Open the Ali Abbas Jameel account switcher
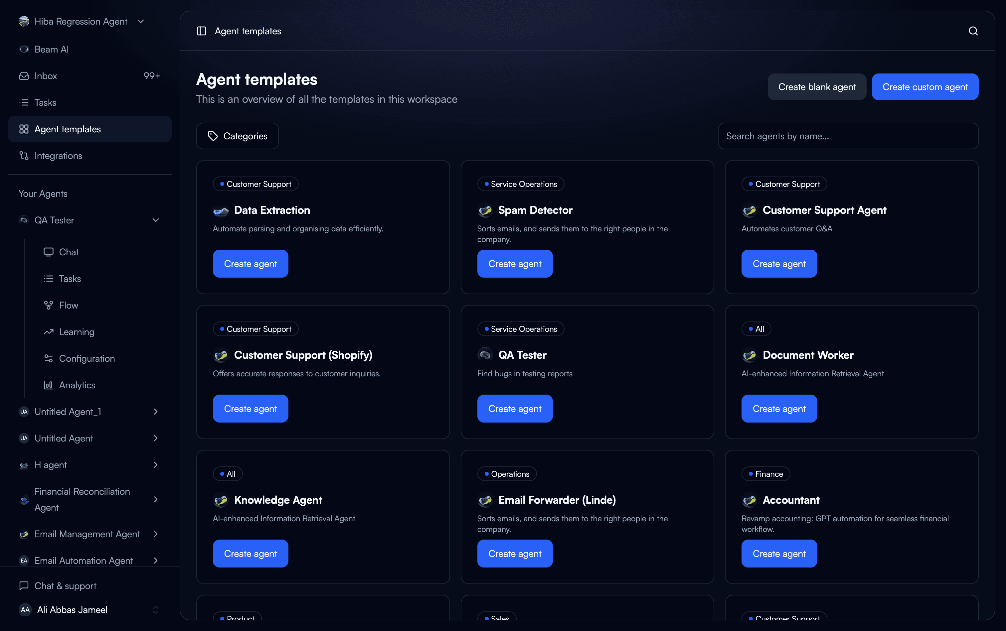This screenshot has height=631, width=1006. click(155, 610)
